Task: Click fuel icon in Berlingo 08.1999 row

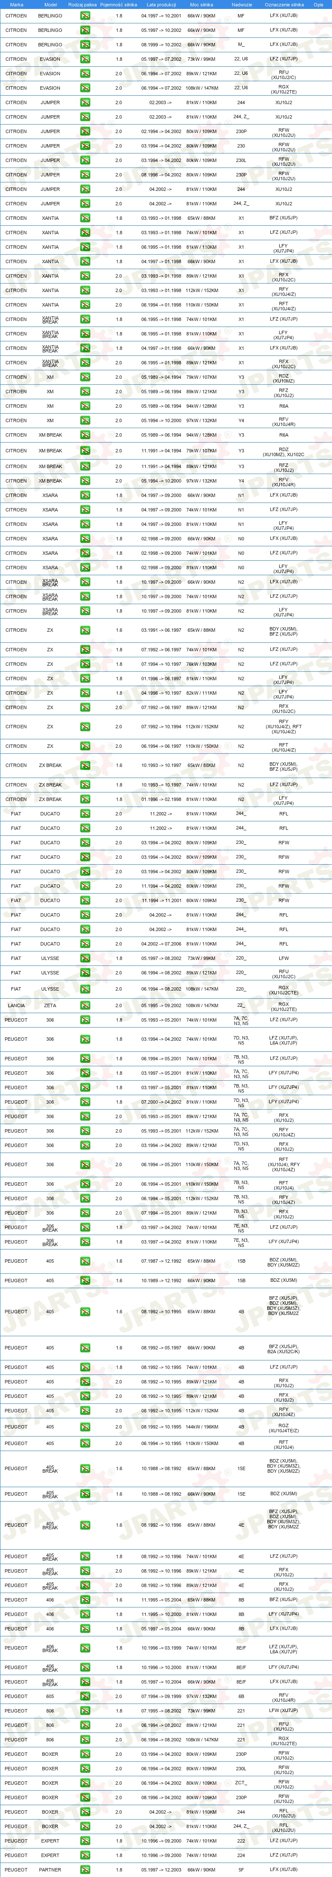Action: coord(85,45)
